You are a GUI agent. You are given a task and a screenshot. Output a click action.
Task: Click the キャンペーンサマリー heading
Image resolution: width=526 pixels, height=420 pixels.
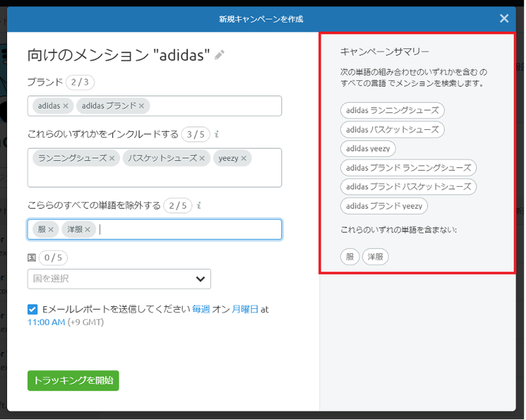tap(384, 52)
